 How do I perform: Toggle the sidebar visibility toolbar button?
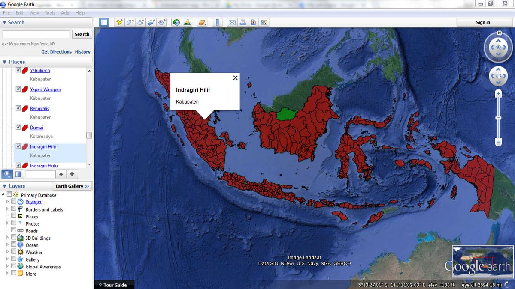click(104, 22)
